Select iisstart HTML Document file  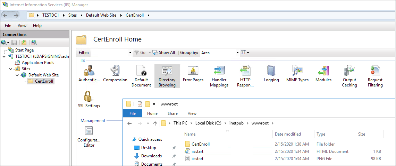pyautogui.click(x=197, y=151)
